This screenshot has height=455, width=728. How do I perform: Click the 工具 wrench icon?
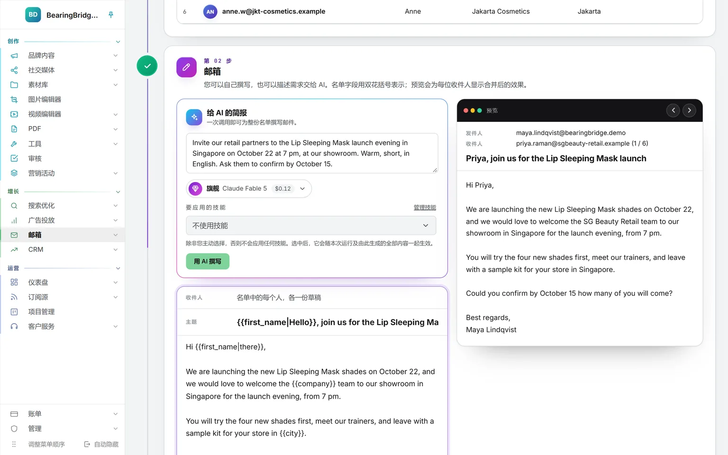(x=14, y=144)
